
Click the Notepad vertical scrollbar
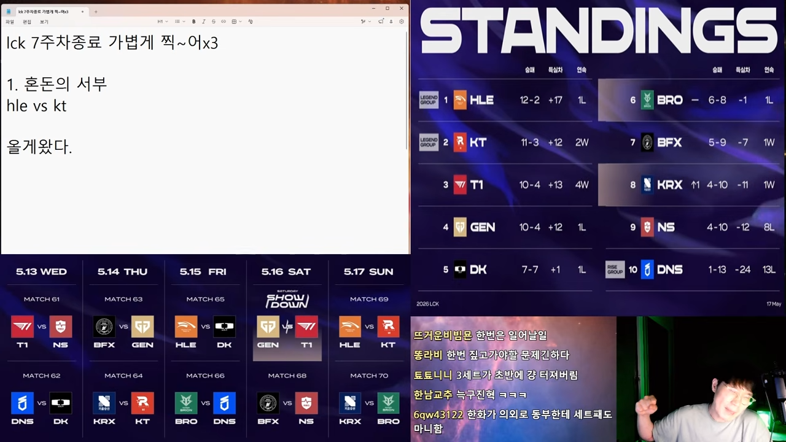pyautogui.click(x=408, y=89)
